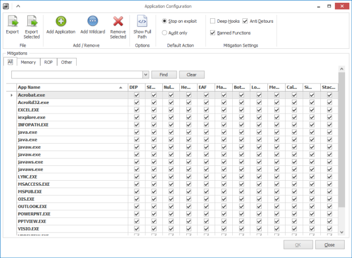Select the AcroRd32.exe row name

click(33, 102)
